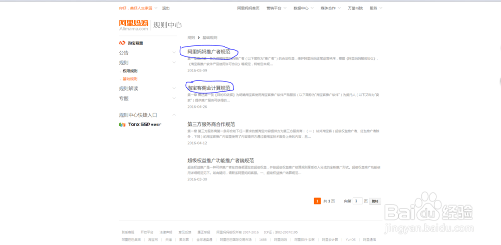Expand the 规则解读 section chevron
The image size is (501, 245).
[174, 88]
